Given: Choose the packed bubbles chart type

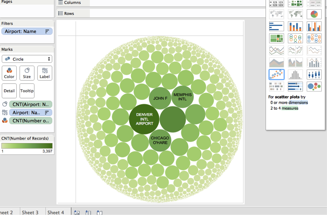Looking at the screenshot, I should point(314,86).
